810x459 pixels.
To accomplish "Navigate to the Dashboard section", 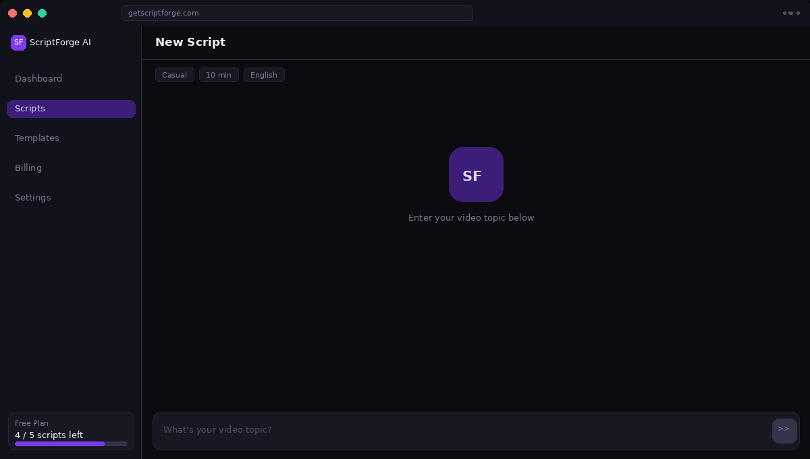I will tap(38, 79).
